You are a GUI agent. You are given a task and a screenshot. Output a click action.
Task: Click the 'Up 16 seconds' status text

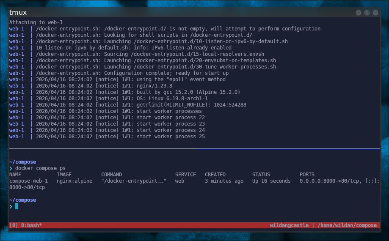tap(271, 181)
